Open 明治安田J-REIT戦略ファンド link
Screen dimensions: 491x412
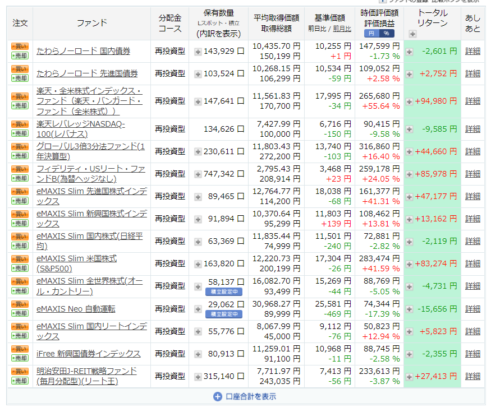tap(86, 376)
